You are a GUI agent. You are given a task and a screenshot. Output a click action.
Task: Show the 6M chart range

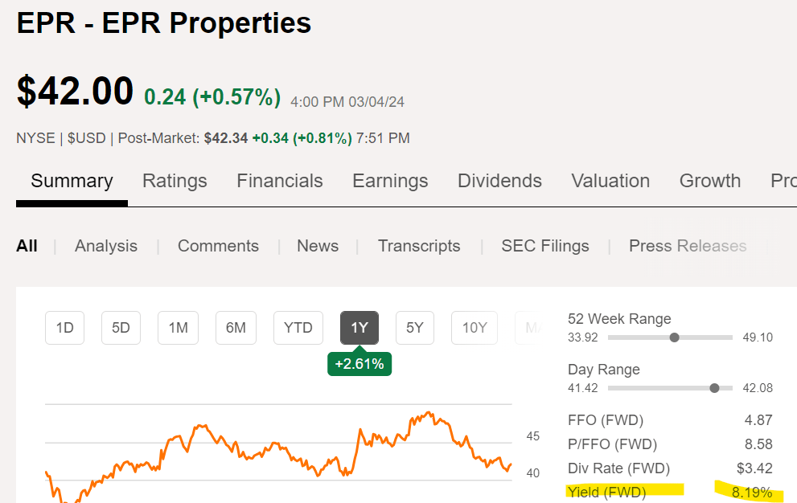[236, 328]
